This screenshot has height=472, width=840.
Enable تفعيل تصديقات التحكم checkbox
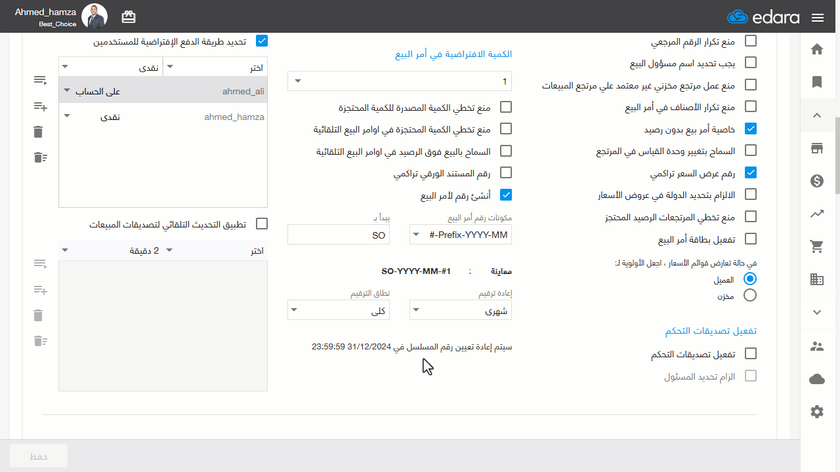tap(751, 354)
